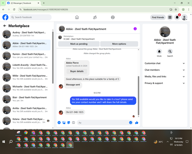Open the Notifications bell with badge

pyautogui.click(x=177, y=17)
